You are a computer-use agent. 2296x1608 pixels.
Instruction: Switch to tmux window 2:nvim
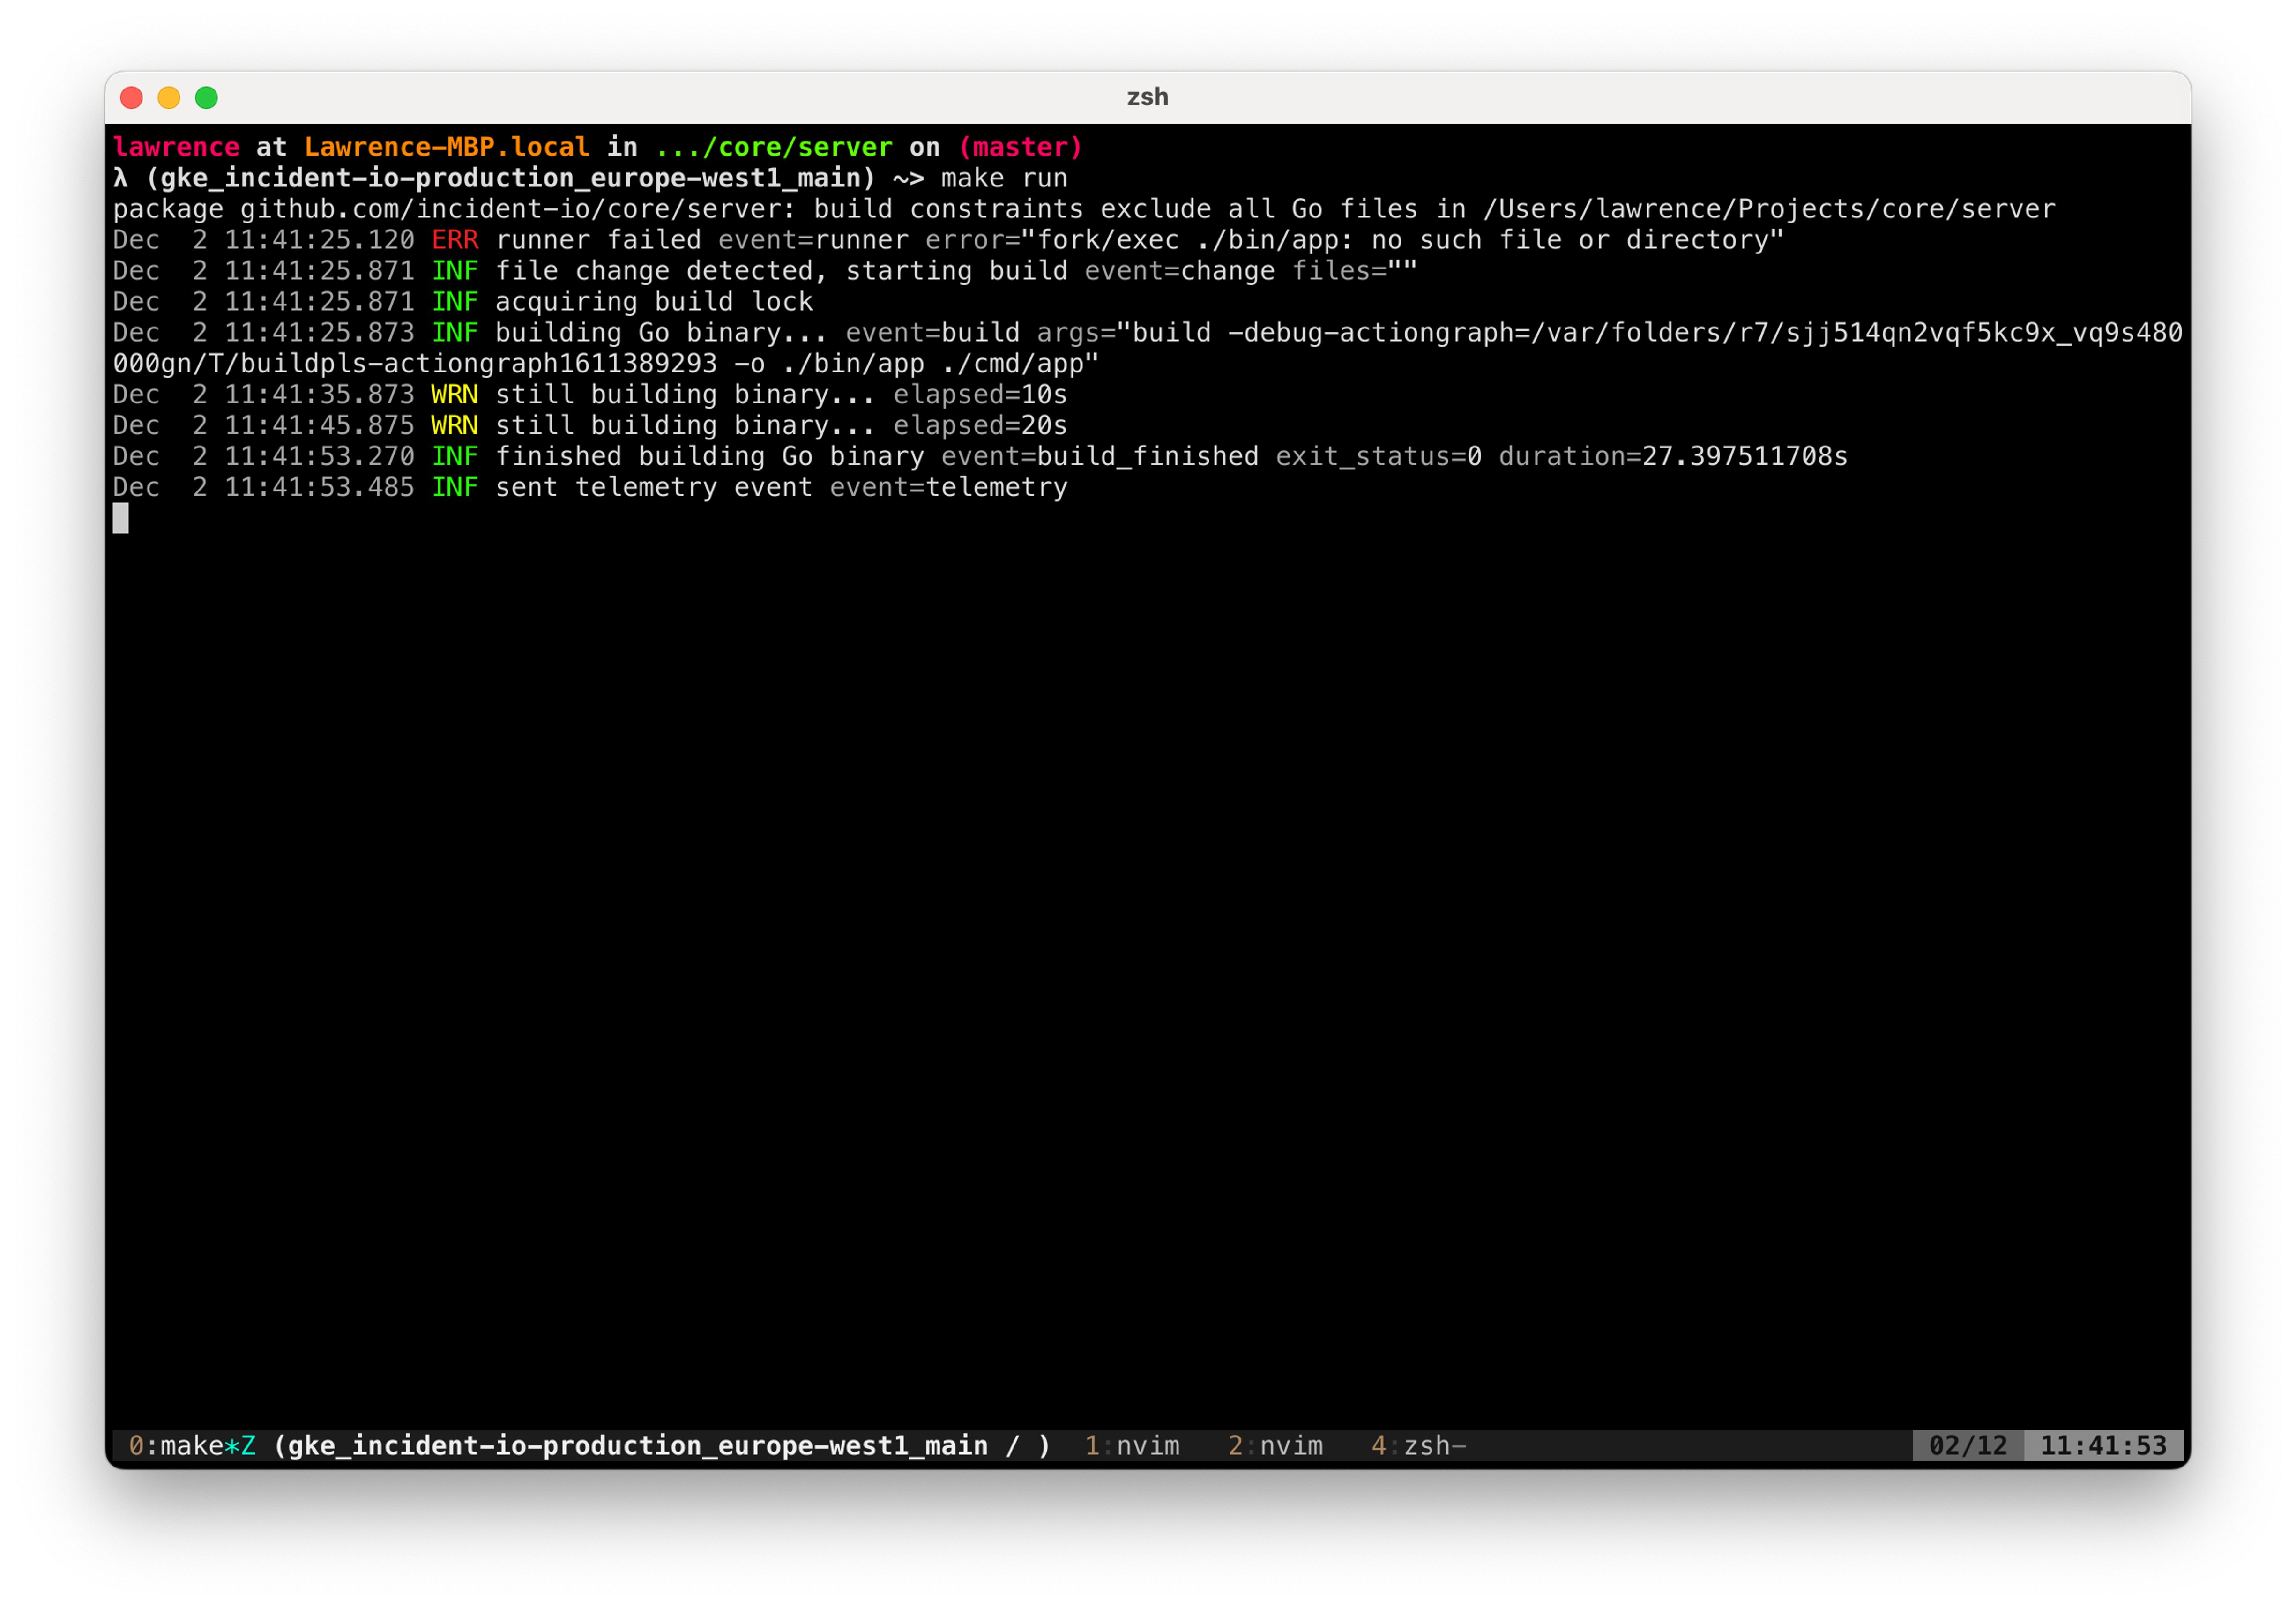(1275, 1445)
